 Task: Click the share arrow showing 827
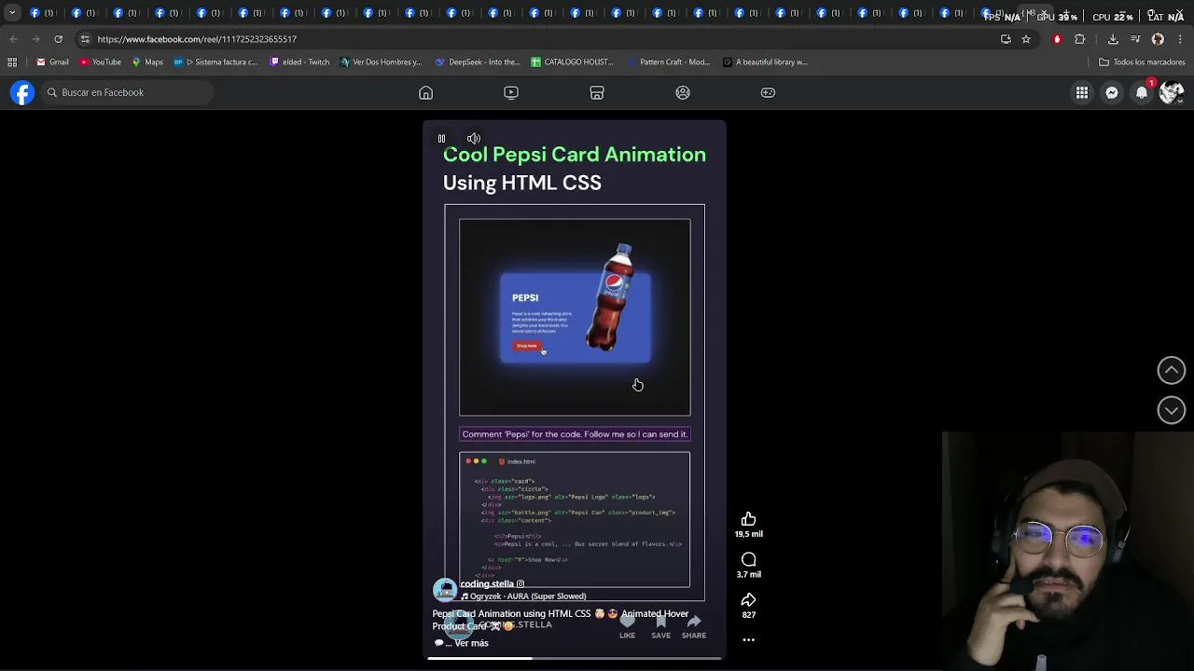(748, 599)
